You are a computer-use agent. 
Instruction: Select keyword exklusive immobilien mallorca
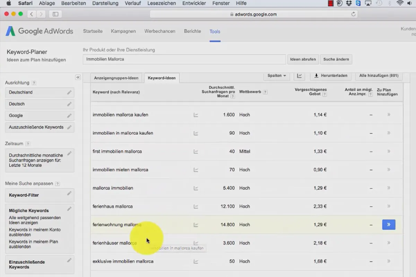point(123,261)
